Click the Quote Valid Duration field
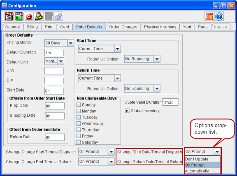 pyautogui.click(x=170, y=102)
